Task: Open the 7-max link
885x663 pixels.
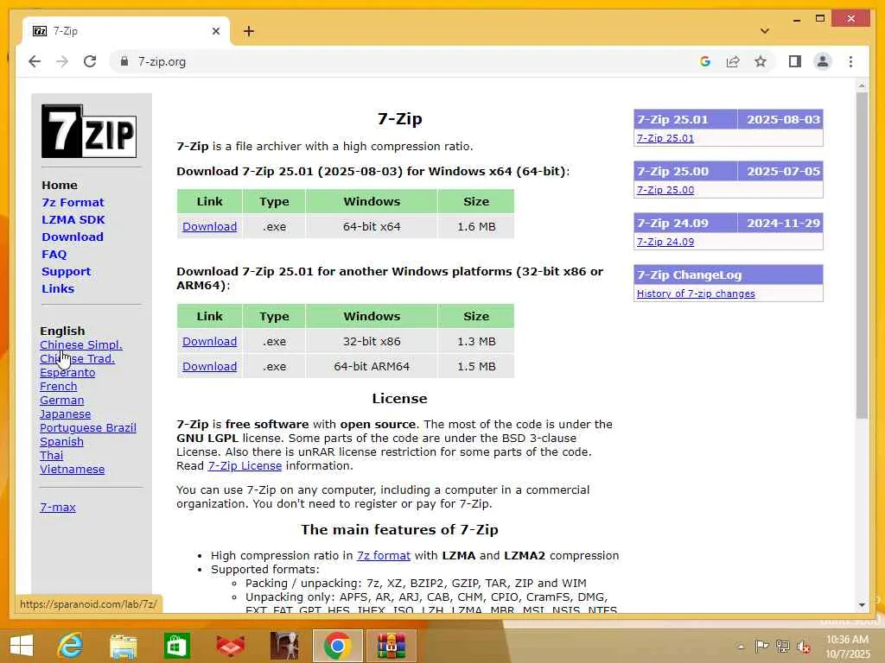Action: pyautogui.click(x=58, y=508)
